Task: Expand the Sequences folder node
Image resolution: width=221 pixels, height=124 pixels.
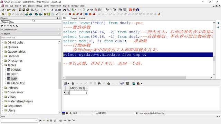Action: [2, 106]
